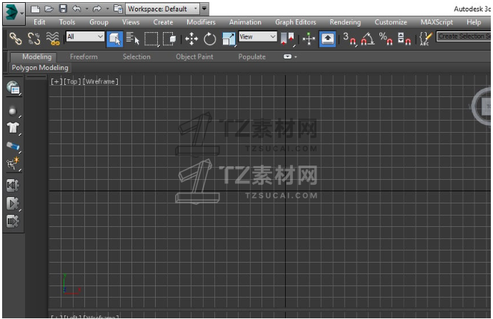Screen dimensions: 493x319
Task: Open the Animation menu
Action: (245, 22)
